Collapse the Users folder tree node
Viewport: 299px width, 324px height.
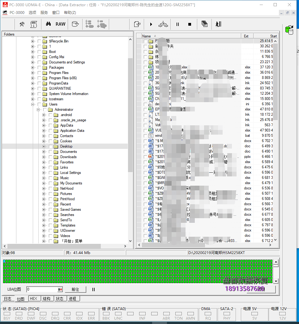click(33, 104)
